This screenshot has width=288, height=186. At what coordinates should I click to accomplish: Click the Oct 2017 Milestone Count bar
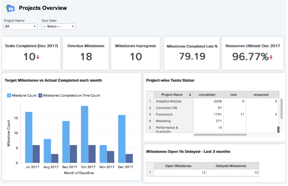click(x=85, y=134)
